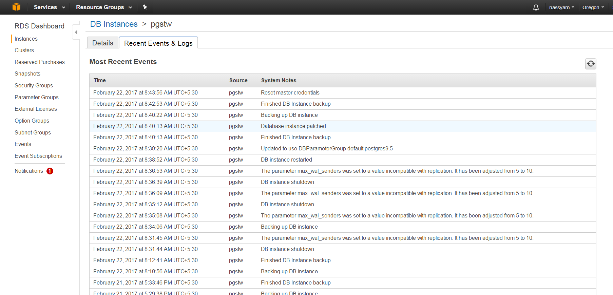
Task: Open the Oregon region selector
Action: (593, 7)
